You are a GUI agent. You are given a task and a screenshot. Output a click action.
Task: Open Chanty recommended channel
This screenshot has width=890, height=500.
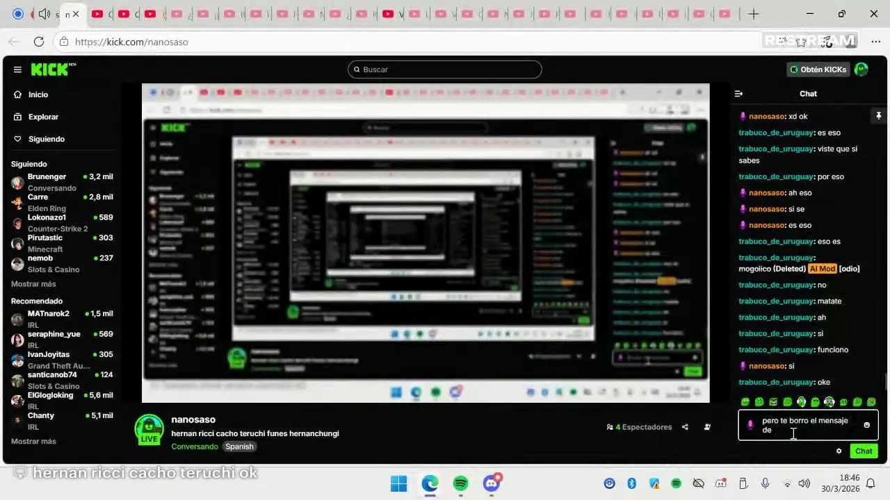pyautogui.click(x=61, y=420)
